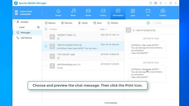
Task: Click the Recover button
Action: [x=67, y=23]
